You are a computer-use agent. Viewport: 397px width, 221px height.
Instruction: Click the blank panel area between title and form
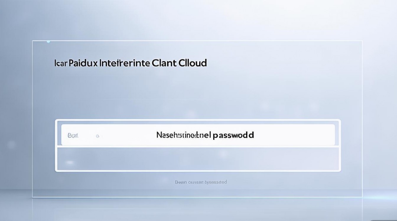click(x=198, y=94)
